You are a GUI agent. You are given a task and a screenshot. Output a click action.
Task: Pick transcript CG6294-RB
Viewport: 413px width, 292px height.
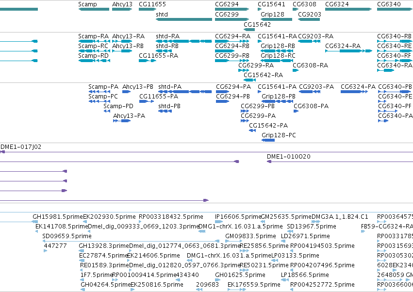tap(232, 46)
